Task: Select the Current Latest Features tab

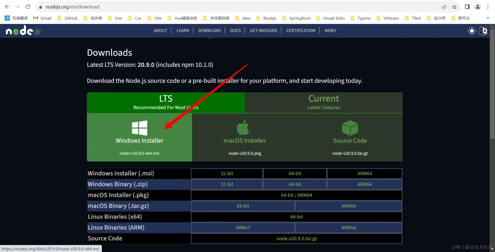Action: pos(324,103)
